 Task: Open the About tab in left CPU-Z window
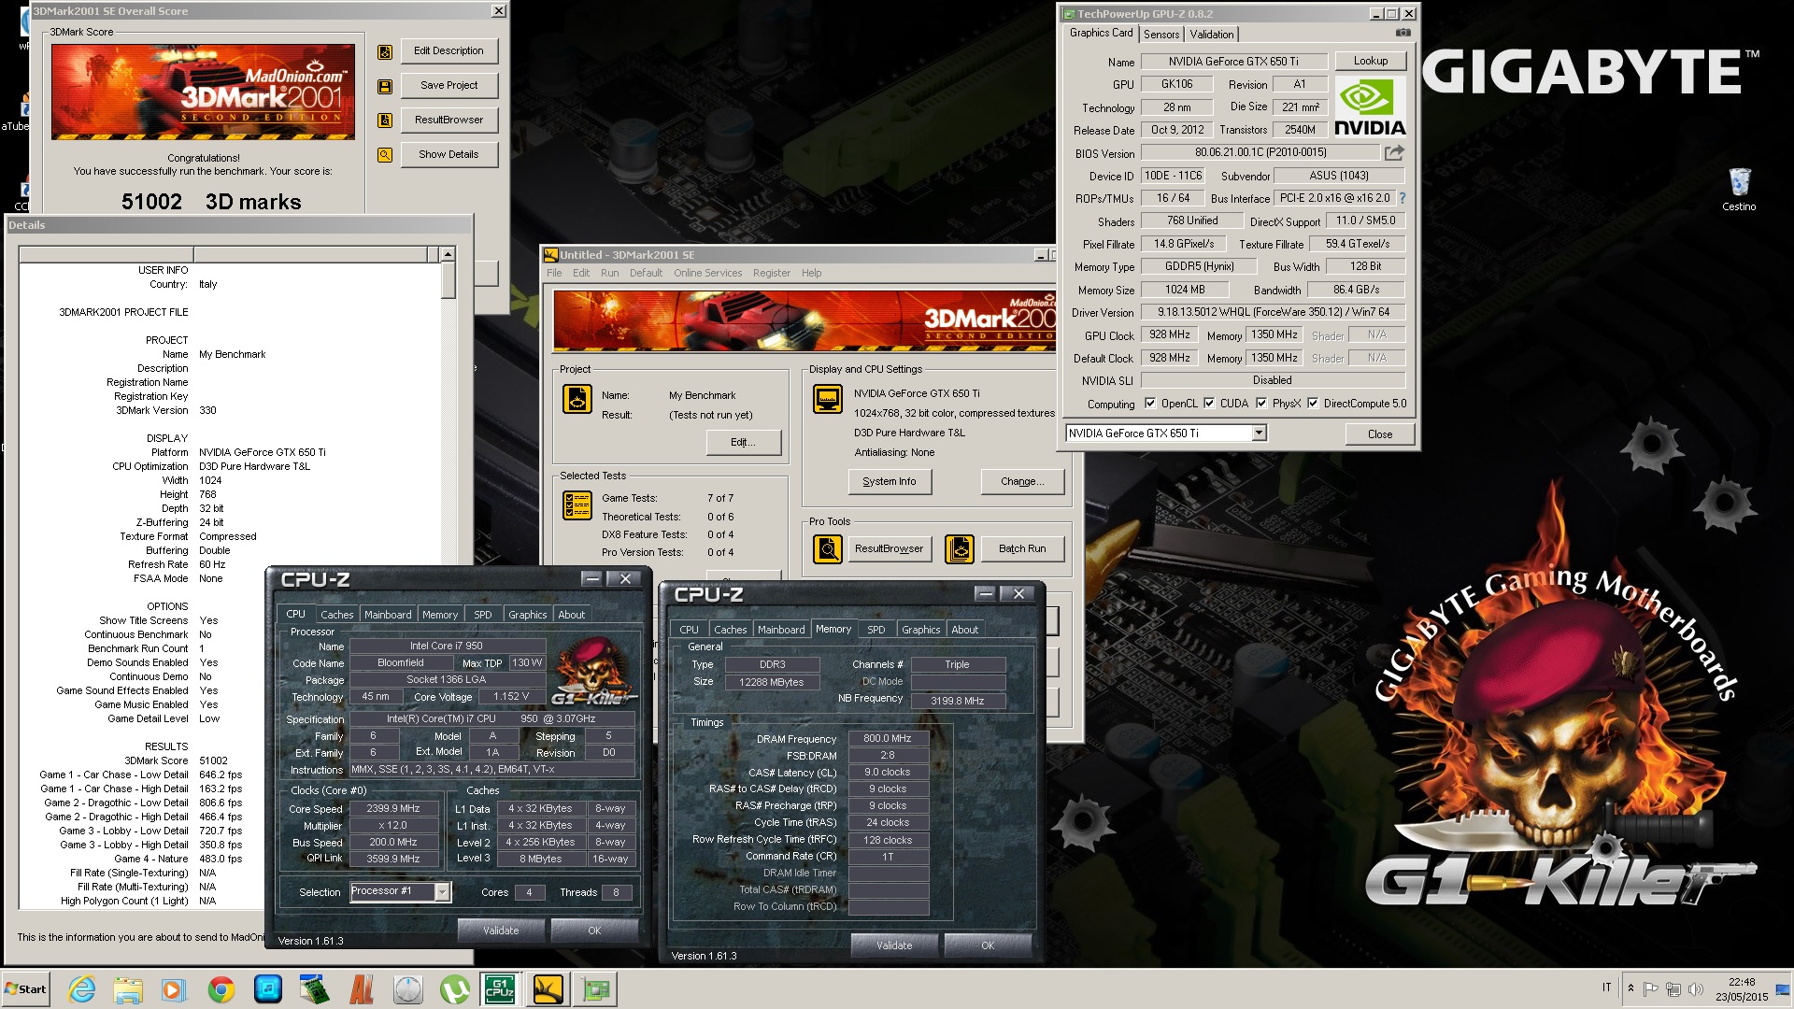click(x=571, y=615)
